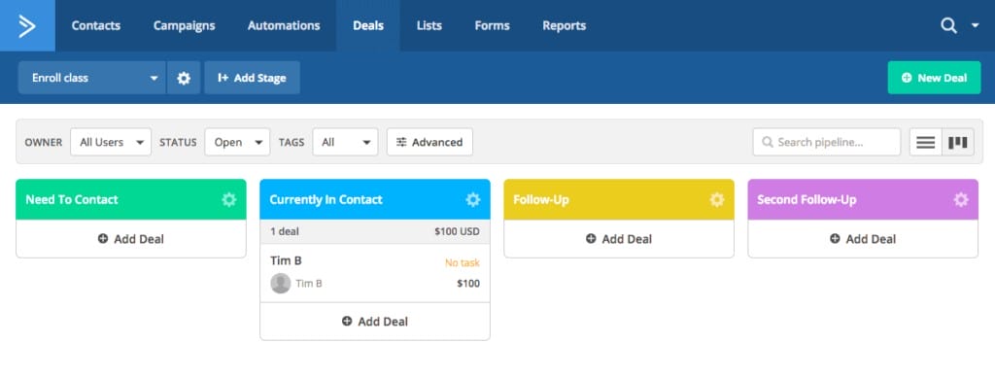The height and width of the screenshot is (378, 995).
Task: Open Second Follow-Up stage settings gear
Action: tap(961, 200)
